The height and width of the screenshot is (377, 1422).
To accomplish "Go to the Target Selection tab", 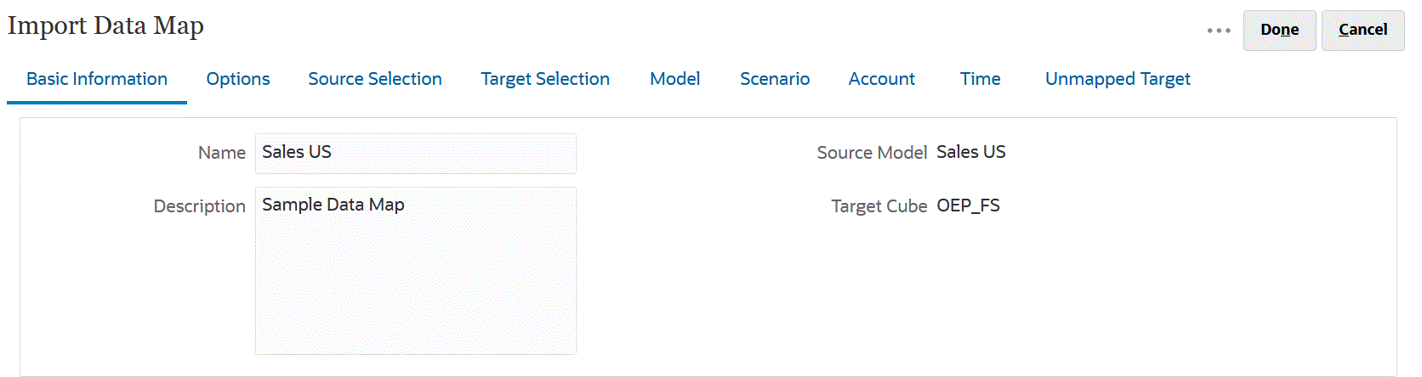I will click(545, 79).
